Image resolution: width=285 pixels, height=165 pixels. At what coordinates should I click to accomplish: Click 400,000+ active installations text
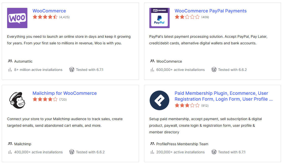(39, 152)
